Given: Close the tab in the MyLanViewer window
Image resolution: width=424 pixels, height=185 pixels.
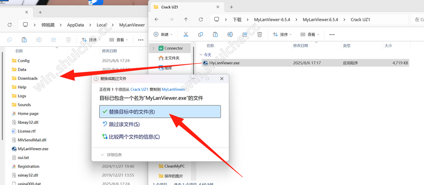Looking at the screenshot, I should 27,12.
